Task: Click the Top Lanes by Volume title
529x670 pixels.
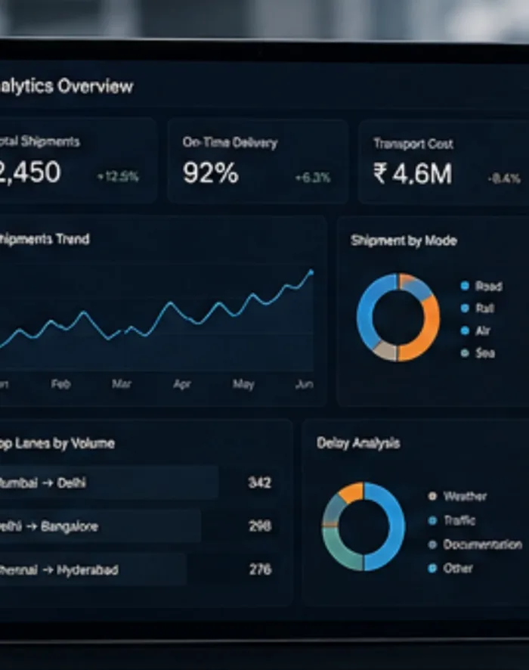Action: 57,443
